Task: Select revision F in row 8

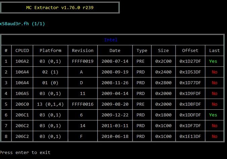Action: 81,136
